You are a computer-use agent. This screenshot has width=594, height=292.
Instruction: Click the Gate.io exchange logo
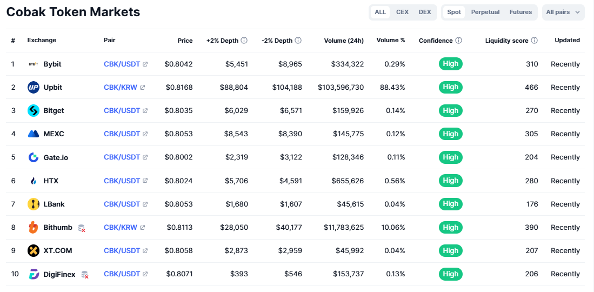point(34,157)
